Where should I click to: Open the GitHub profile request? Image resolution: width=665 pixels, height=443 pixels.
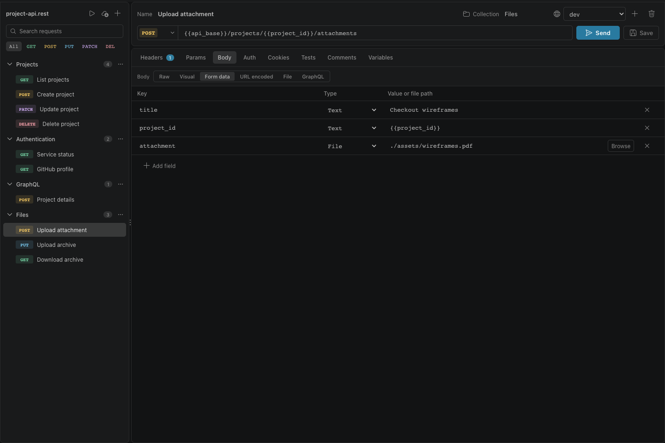tap(65, 169)
